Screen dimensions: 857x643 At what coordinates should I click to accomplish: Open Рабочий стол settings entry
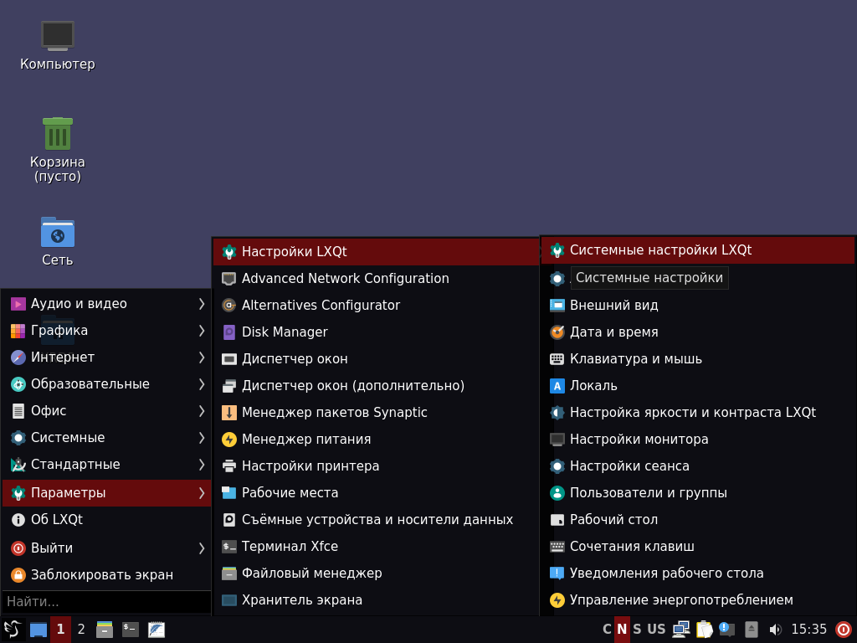697,519
